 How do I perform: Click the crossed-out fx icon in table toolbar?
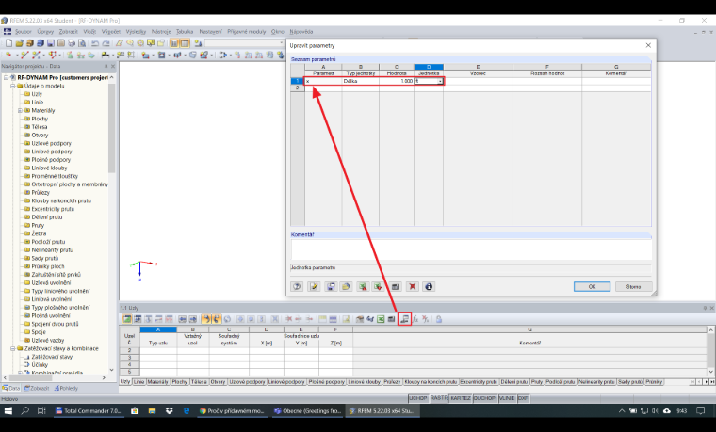pos(425,319)
